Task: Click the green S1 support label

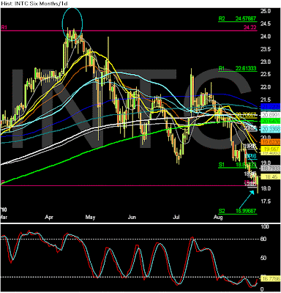Action: tap(222, 165)
